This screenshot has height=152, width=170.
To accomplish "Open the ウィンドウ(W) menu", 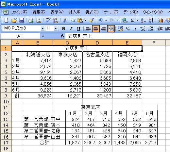I will pos(153,12).
